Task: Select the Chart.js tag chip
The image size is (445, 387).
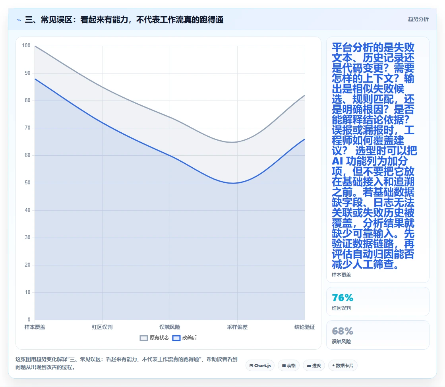Action: tap(260, 366)
